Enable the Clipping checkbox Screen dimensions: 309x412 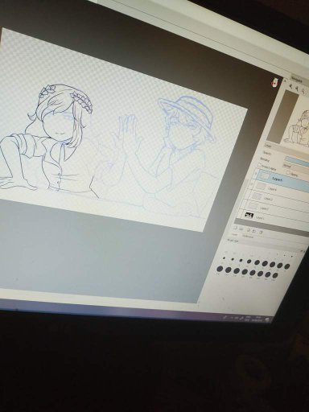[287, 172]
